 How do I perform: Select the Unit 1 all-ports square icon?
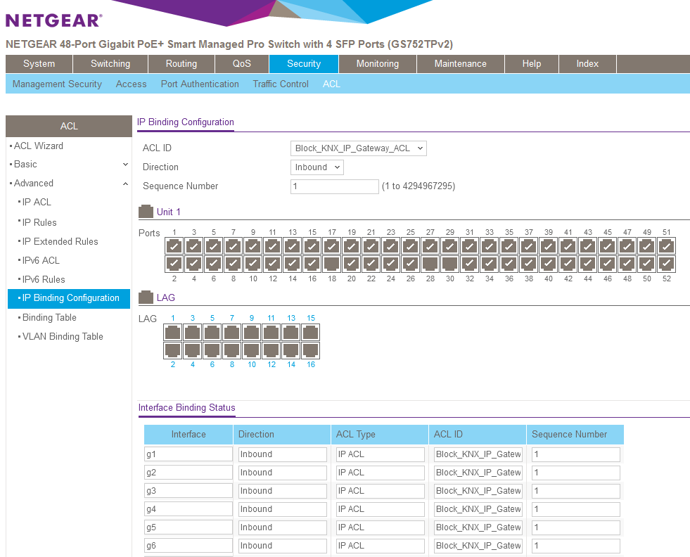146,212
